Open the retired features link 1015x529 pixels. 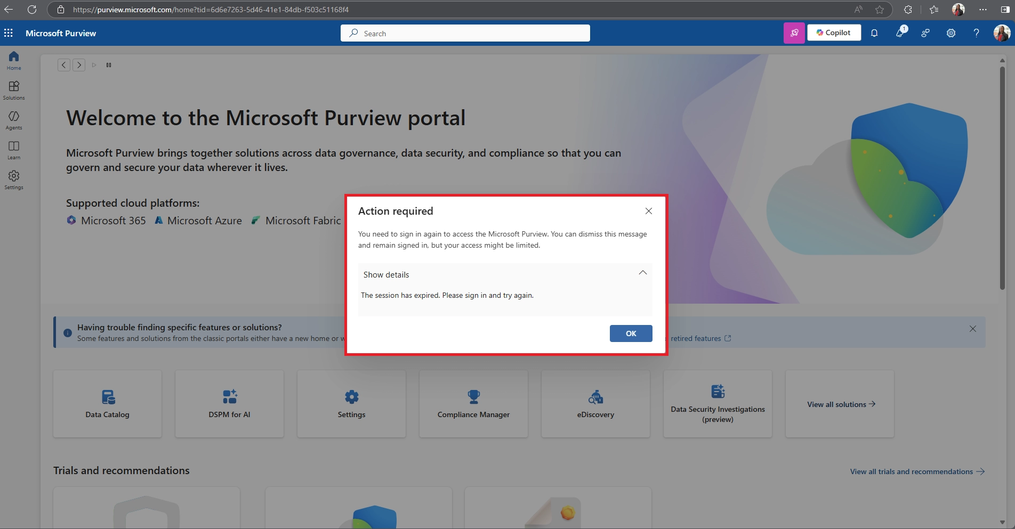[x=700, y=338]
